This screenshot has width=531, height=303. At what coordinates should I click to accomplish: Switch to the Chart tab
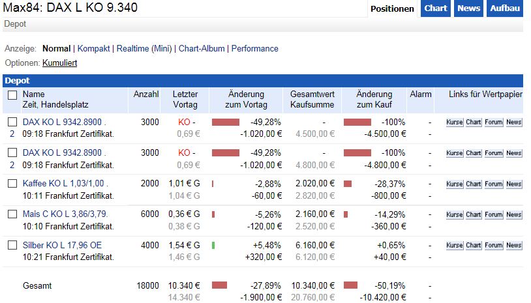pos(435,8)
